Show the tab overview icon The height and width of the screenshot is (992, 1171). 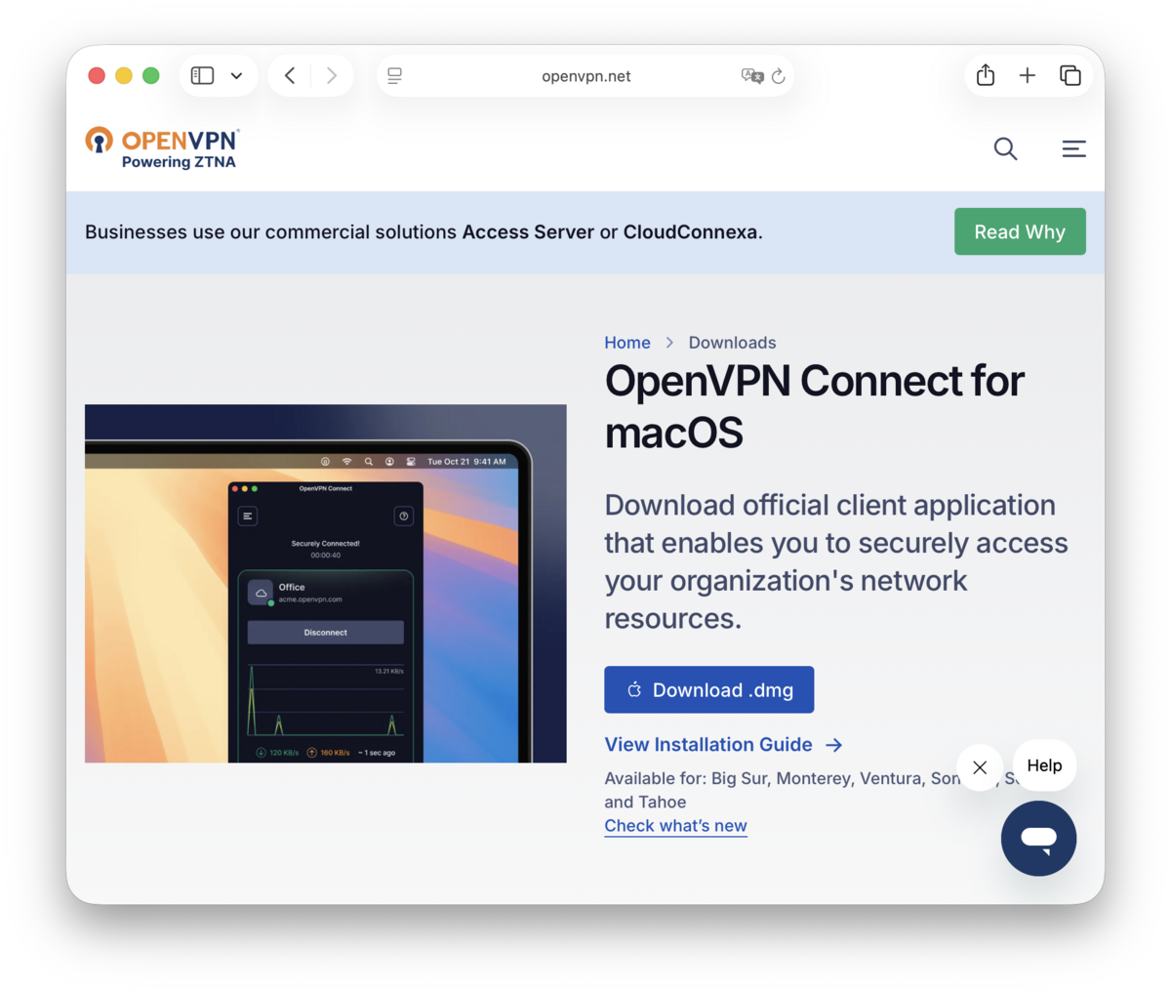(1070, 75)
